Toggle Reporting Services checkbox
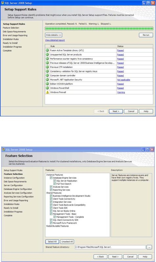Image resolution: width=156 pixels, height=262 pixels. click(x=51, y=190)
